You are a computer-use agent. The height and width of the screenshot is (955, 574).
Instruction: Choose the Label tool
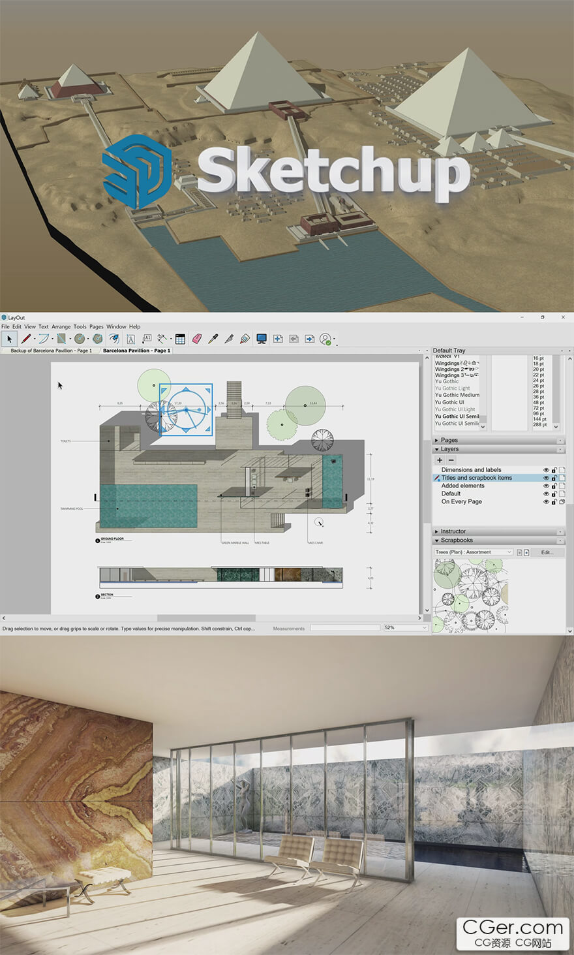tap(146, 339)
